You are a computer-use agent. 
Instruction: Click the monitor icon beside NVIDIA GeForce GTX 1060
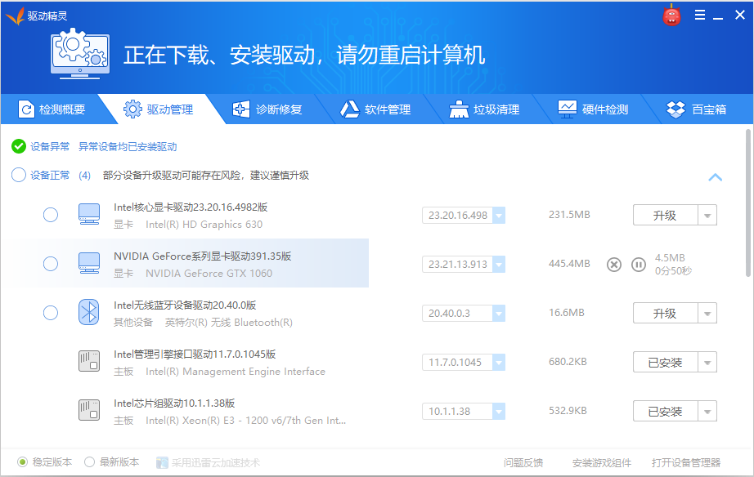tap(88, 264)
